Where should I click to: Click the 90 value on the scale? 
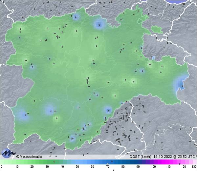(138, 167)
